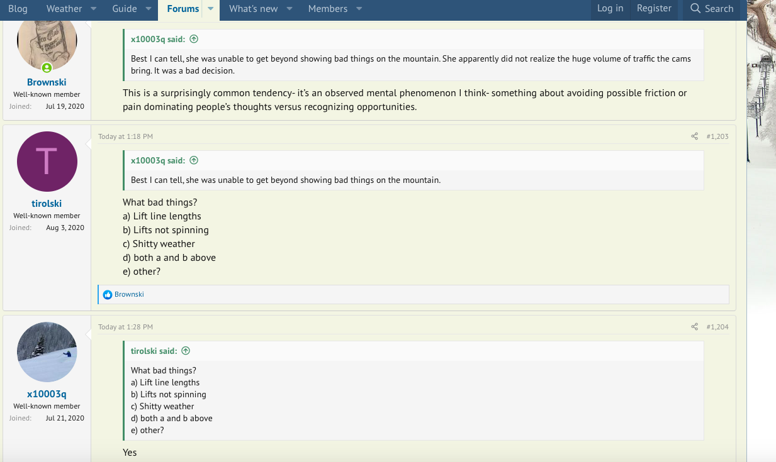Click share icon on post #1,204
776x462 pixels.
pos(694,327)
